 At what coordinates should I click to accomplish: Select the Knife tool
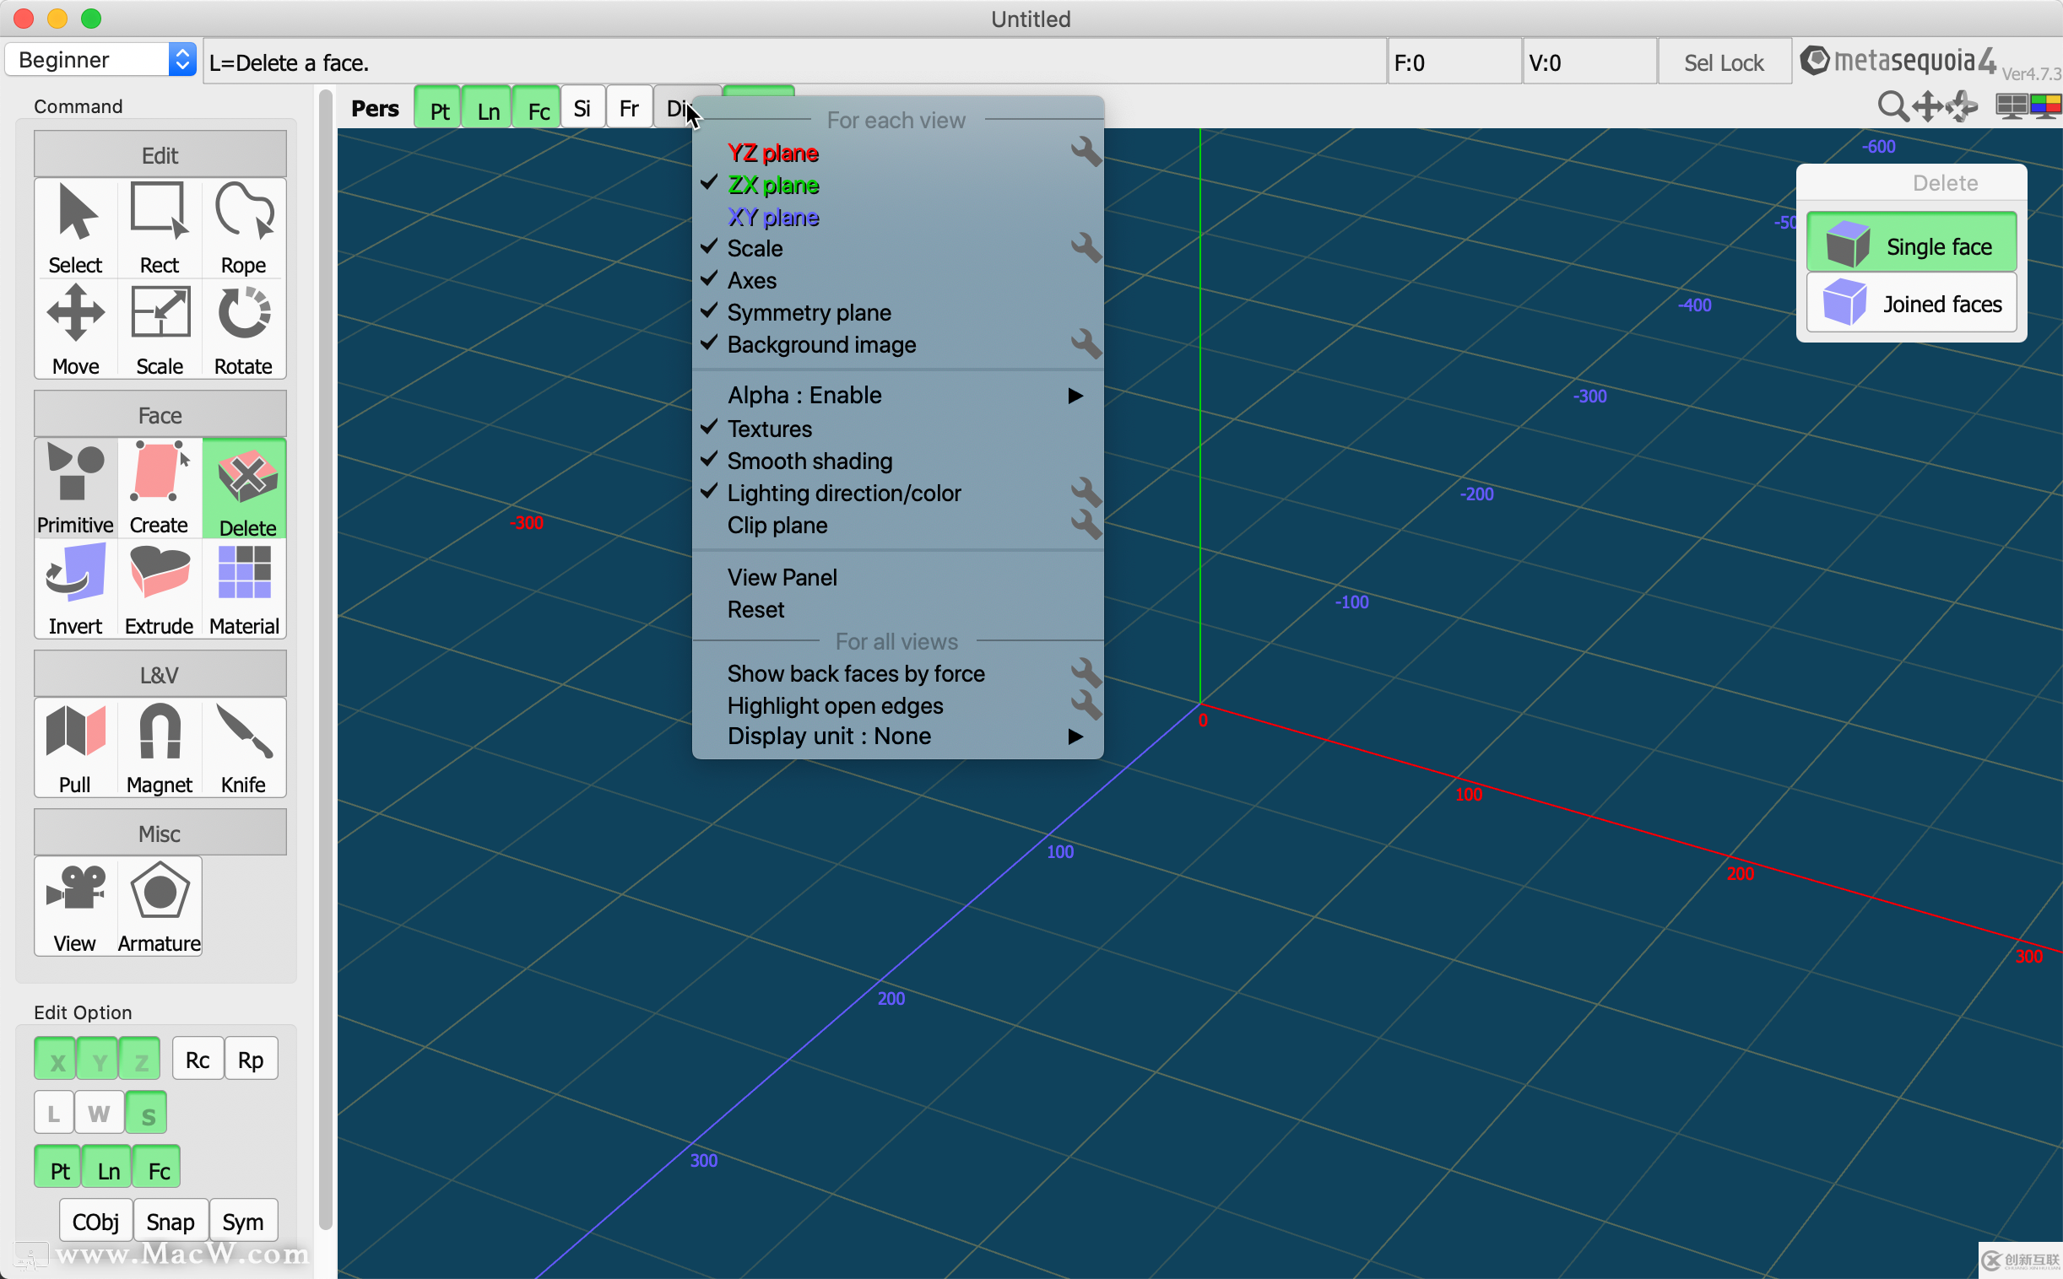coord(244,747)
